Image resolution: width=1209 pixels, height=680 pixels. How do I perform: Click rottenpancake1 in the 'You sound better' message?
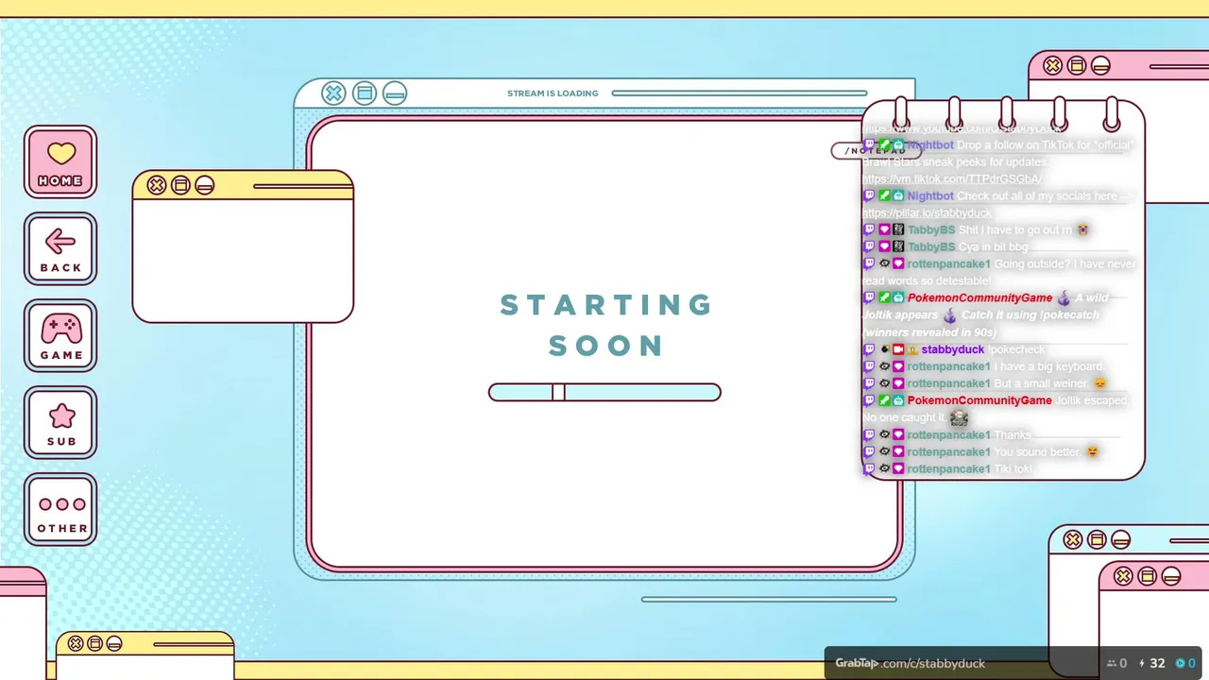(x=949, y=452)
